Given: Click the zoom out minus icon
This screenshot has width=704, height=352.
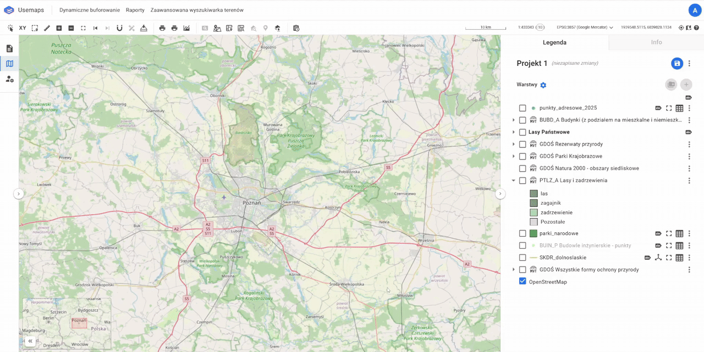Looking at the screenshot, I should click(x=71, y=28).
